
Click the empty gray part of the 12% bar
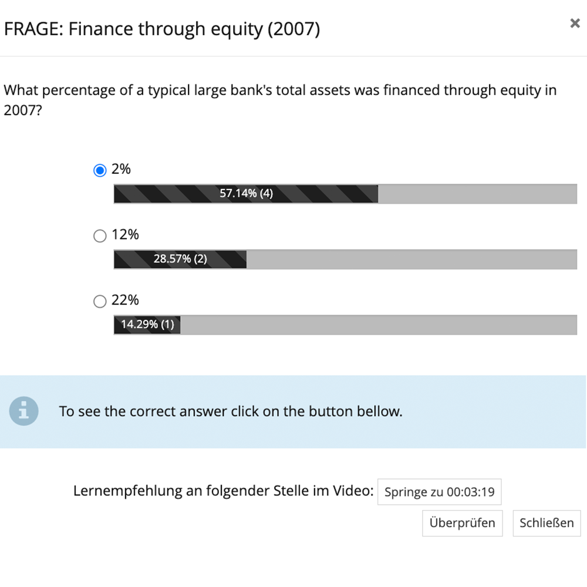click(x=411, y=259)
